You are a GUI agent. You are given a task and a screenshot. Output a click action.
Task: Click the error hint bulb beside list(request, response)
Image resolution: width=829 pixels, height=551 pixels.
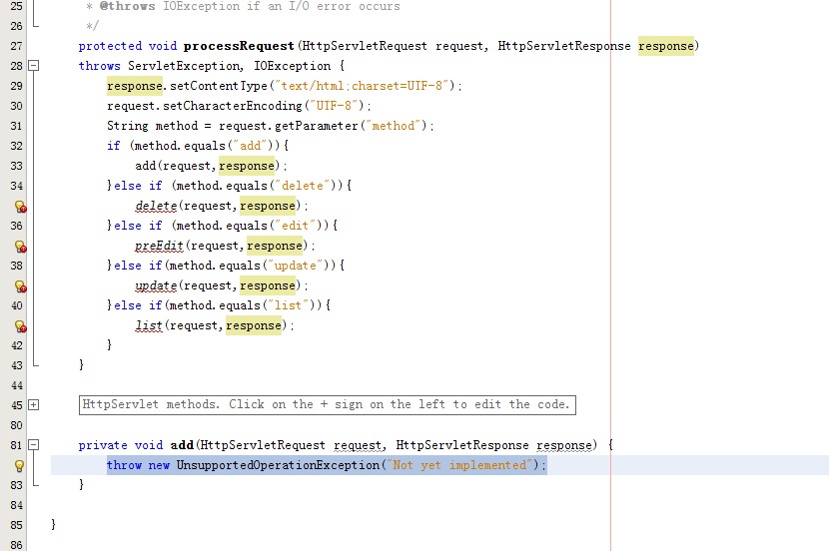tap(20, 326)
